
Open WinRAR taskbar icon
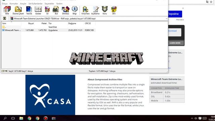pyautogui.click(x=54, y=118)
